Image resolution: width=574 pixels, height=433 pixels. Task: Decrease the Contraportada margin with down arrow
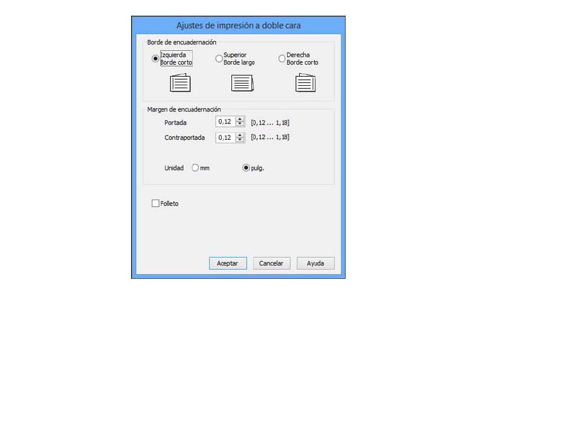click(x=240, y=140)
